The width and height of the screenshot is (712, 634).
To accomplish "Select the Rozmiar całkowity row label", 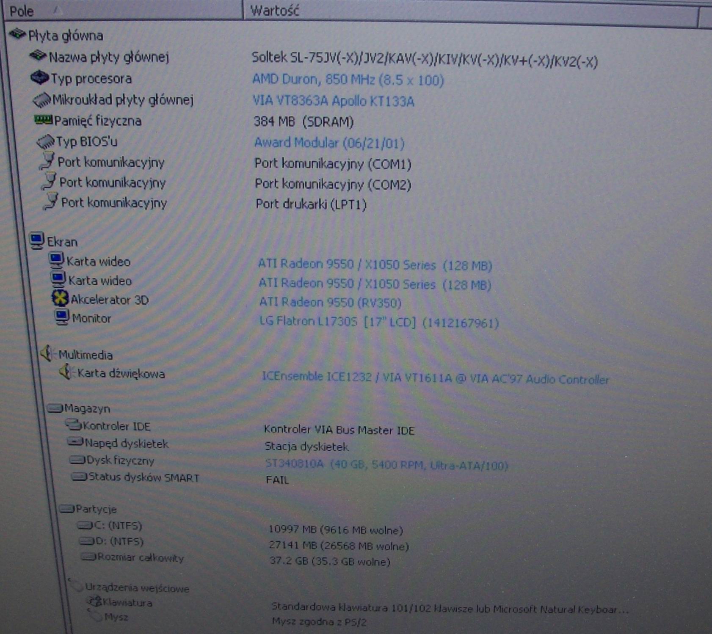I will pyautogui.click(x=141, y=557).
